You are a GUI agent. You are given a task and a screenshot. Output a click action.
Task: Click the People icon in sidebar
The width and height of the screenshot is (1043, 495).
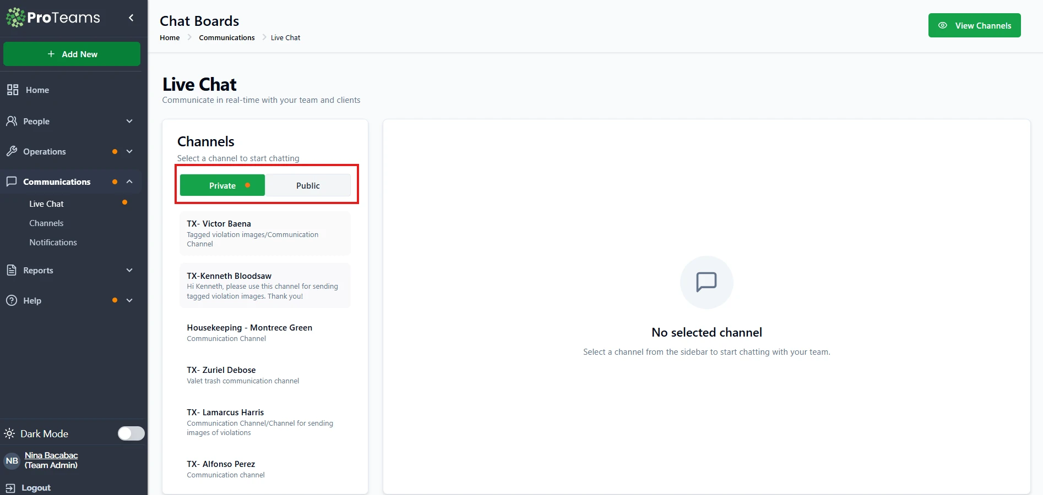[x=12, y=121]
